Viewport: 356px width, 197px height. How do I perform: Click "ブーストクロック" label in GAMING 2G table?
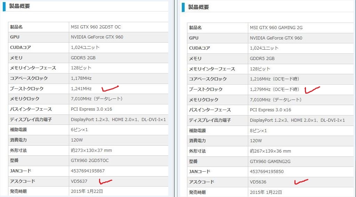click(x=206, y=89)
